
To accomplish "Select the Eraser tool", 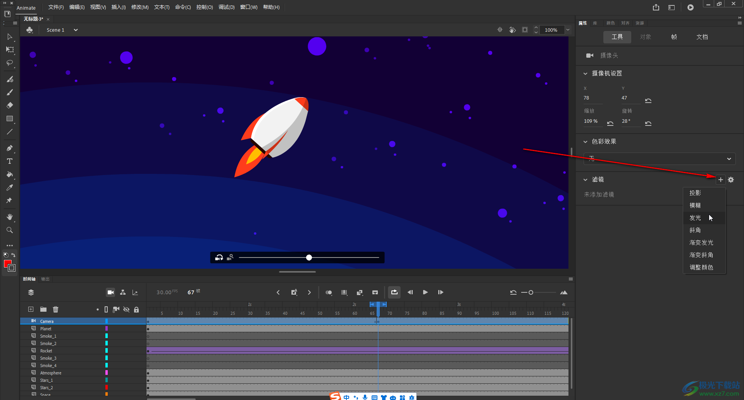I will [10, 105].
